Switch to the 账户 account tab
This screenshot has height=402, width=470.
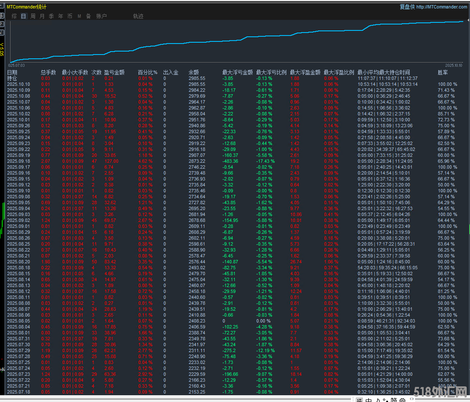101,16
